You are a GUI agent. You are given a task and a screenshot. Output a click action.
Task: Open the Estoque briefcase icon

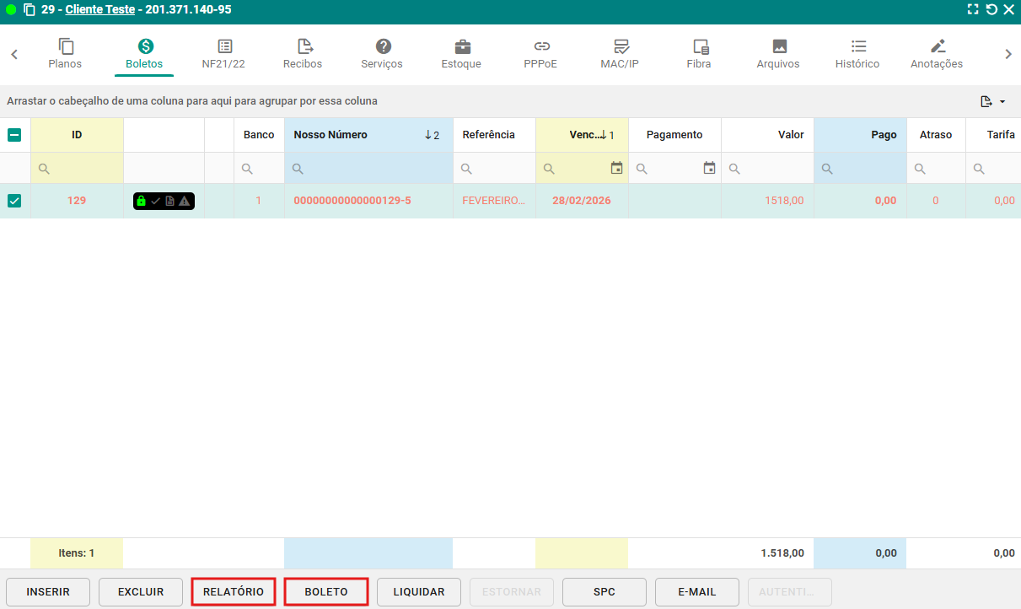click(x=462, y=46)
